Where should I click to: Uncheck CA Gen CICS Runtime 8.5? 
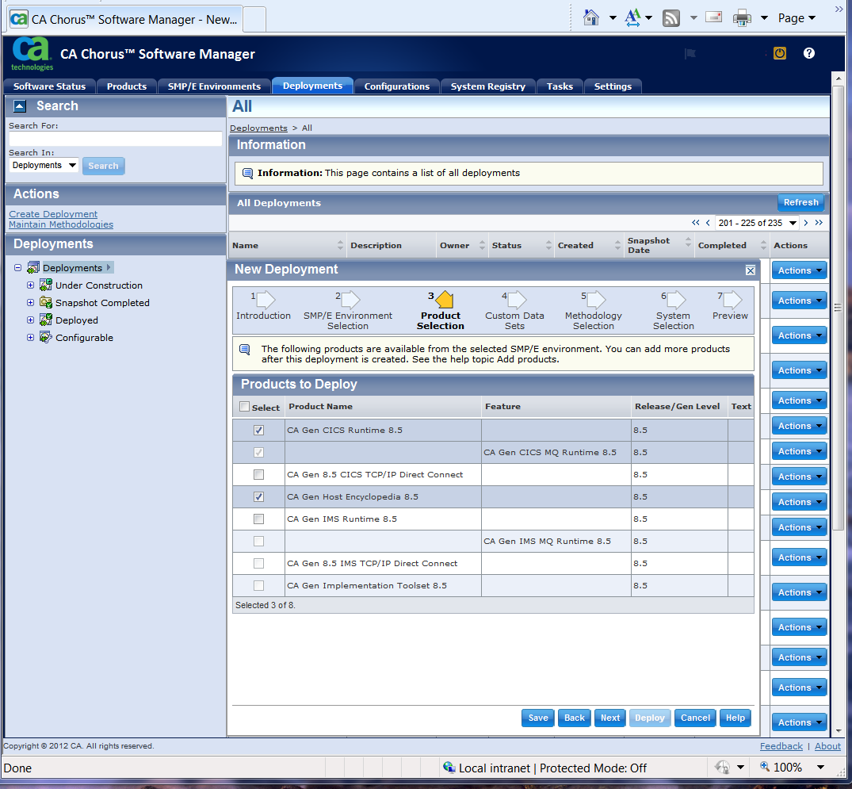click(x=258, y=430)
